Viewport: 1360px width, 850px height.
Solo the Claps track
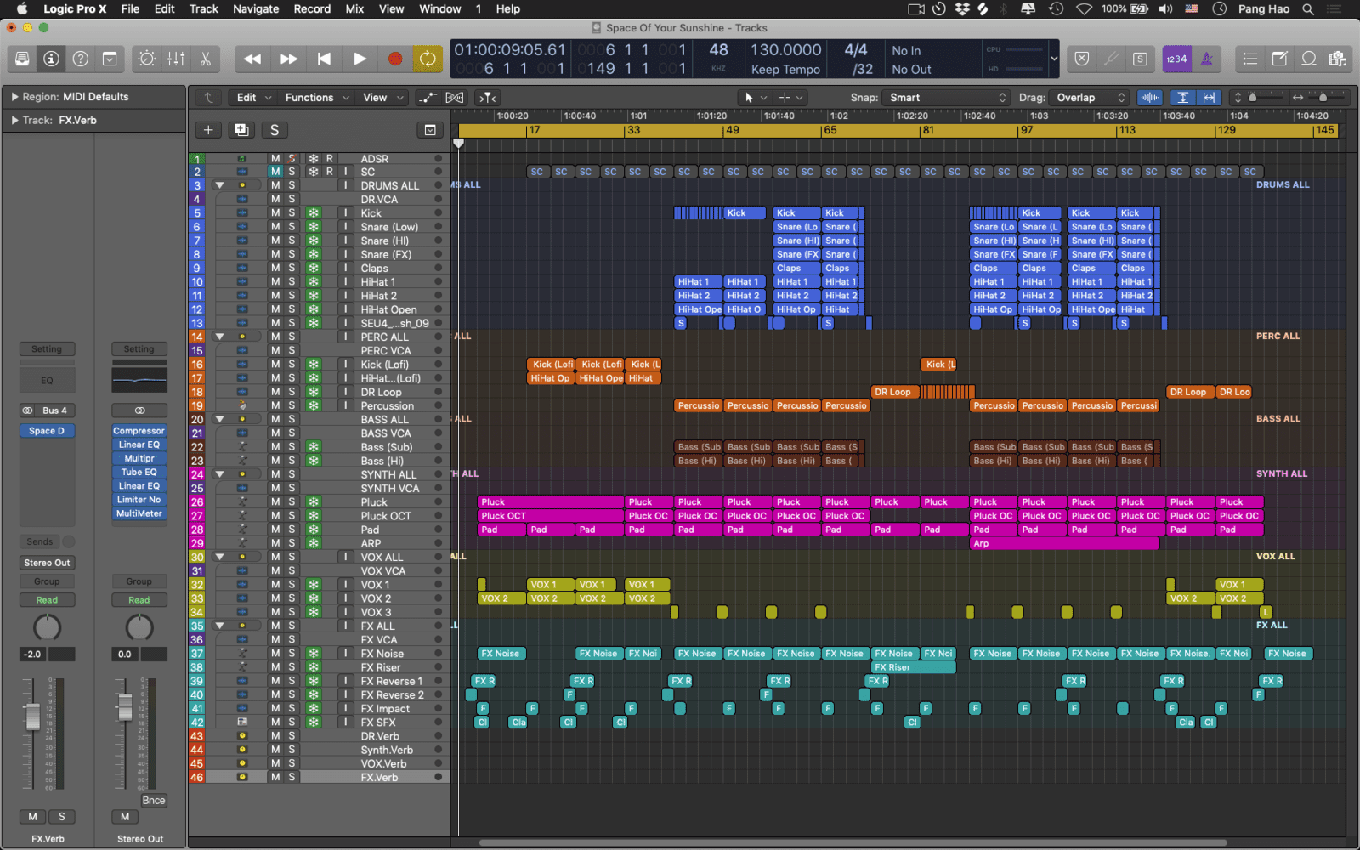292,269
